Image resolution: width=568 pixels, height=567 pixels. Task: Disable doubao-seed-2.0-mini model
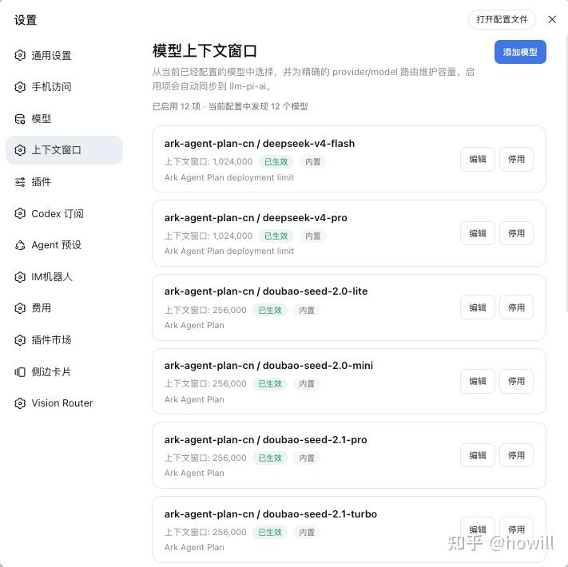pos(516,381)
